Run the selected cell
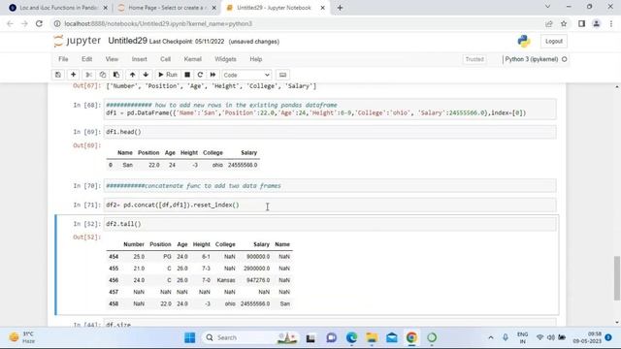 (168, 75)
